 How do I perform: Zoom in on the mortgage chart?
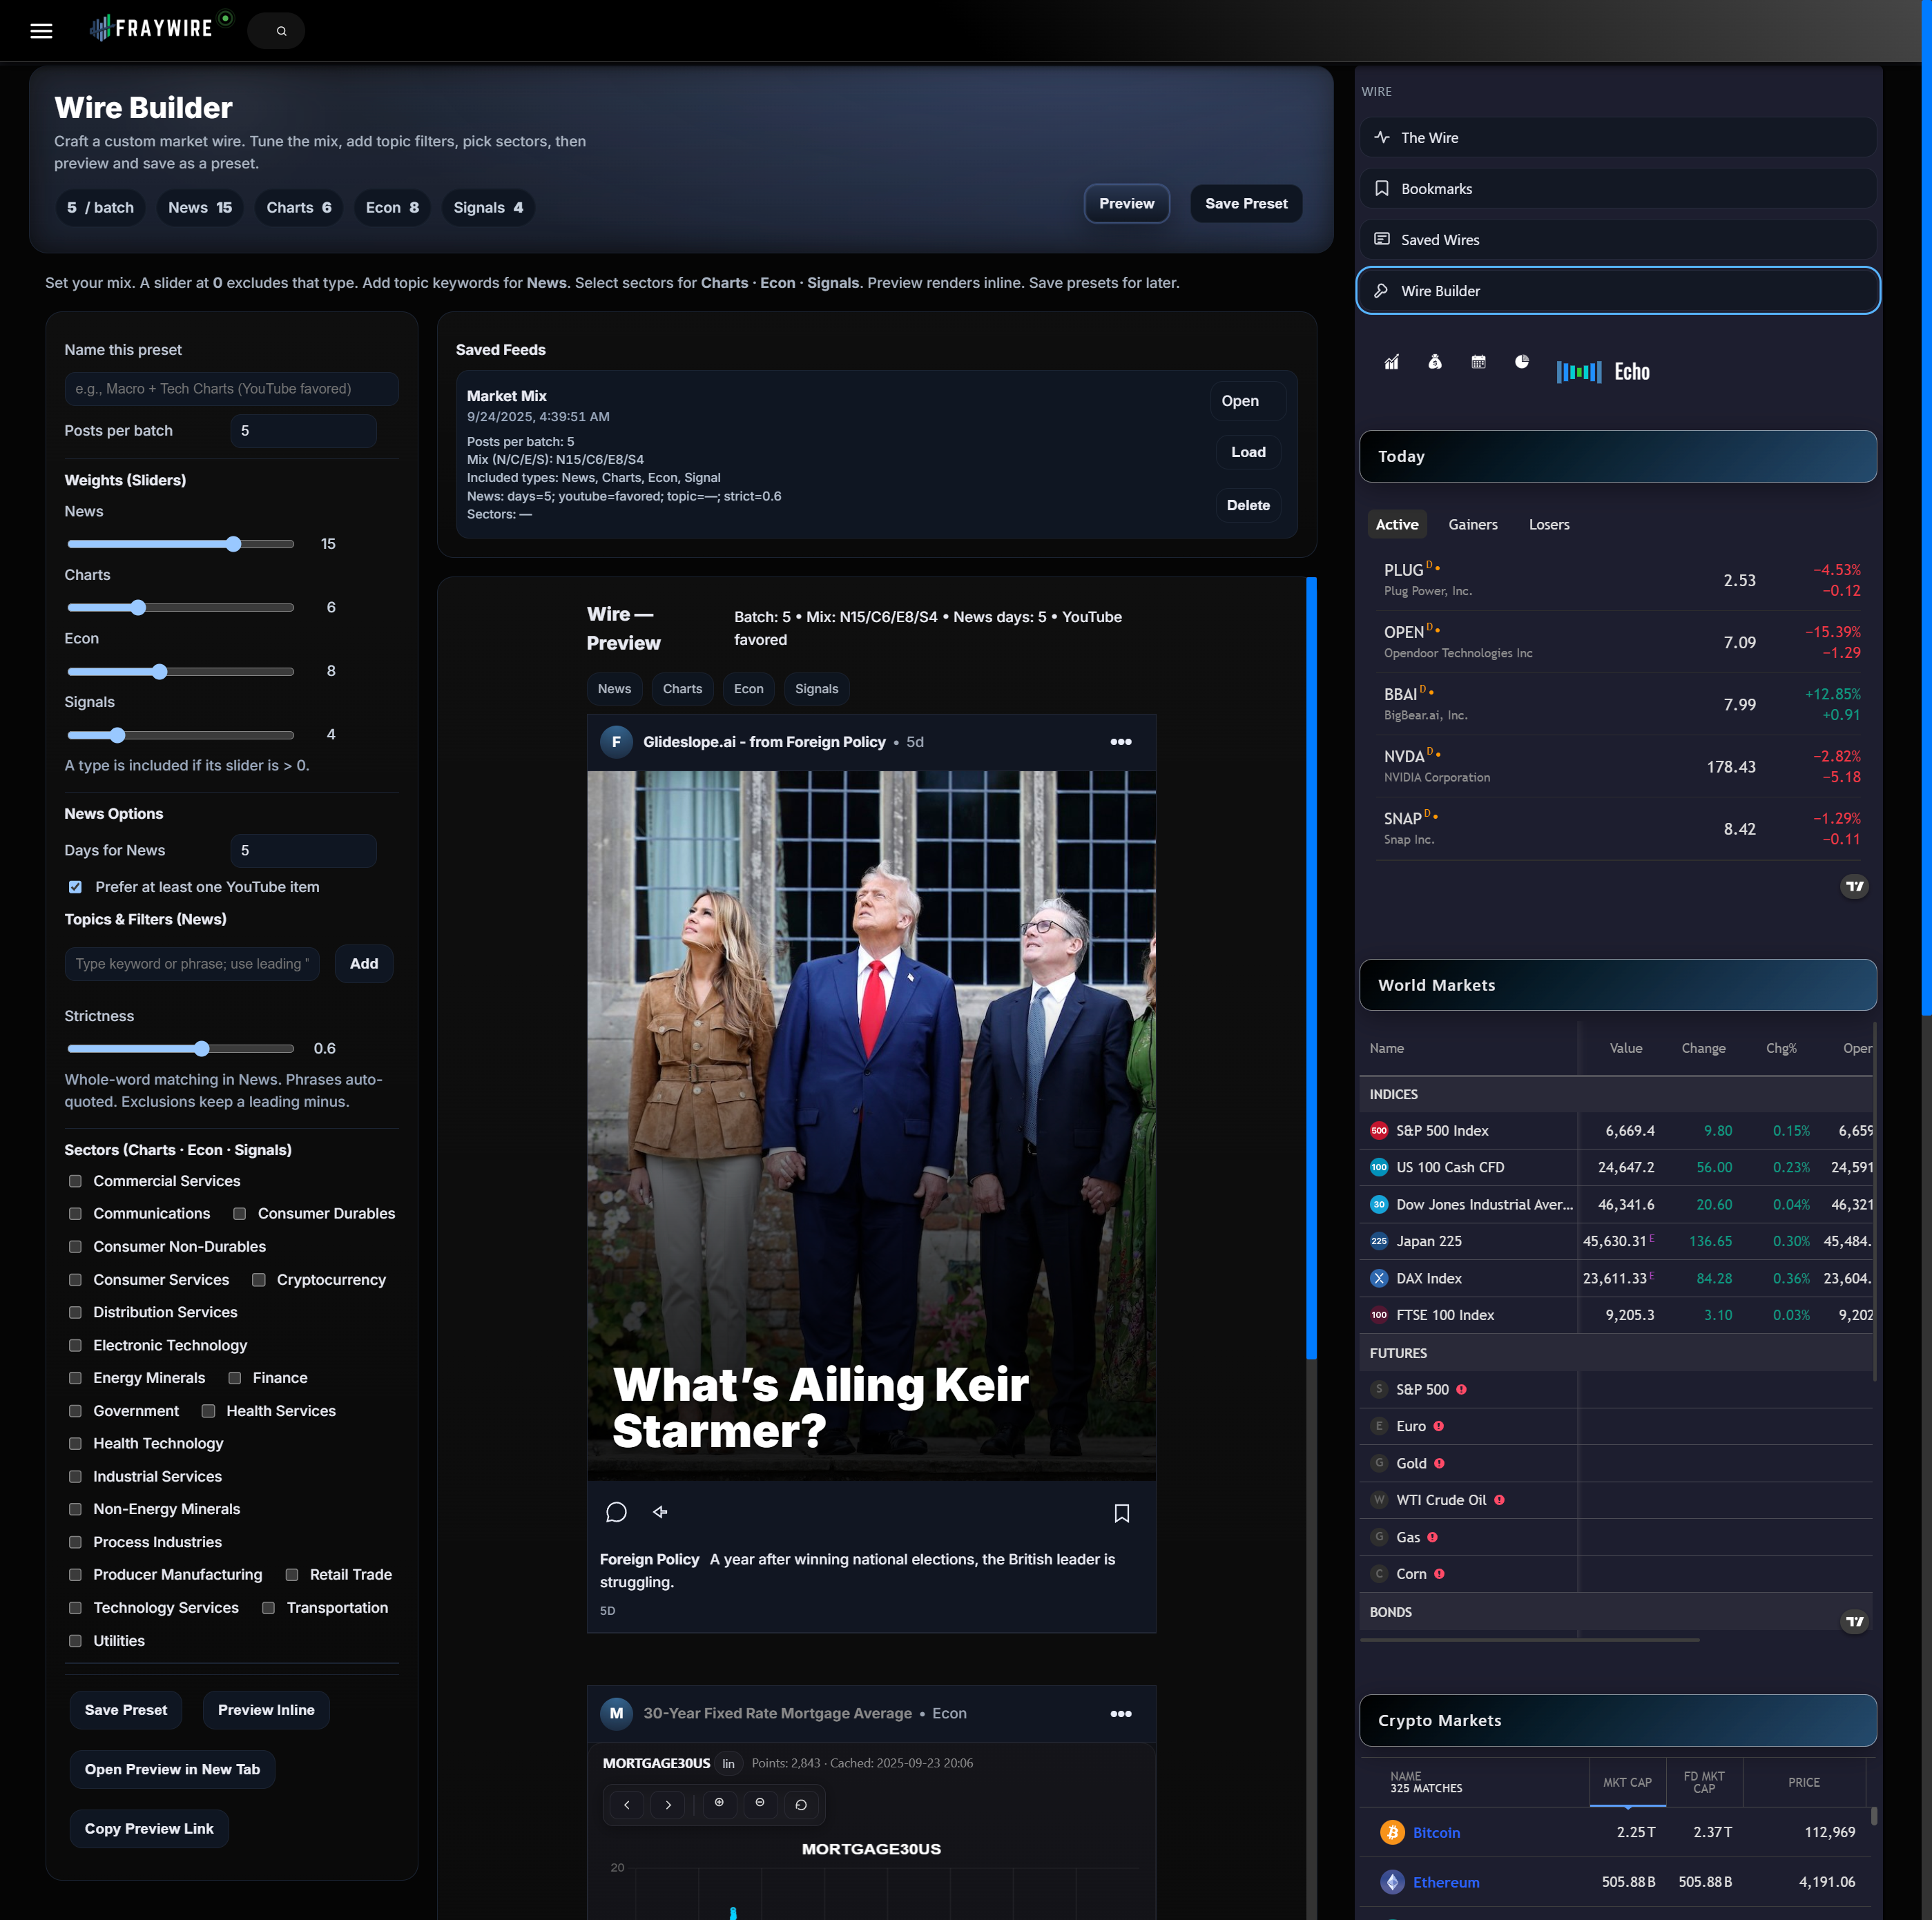pos(719,1803)
